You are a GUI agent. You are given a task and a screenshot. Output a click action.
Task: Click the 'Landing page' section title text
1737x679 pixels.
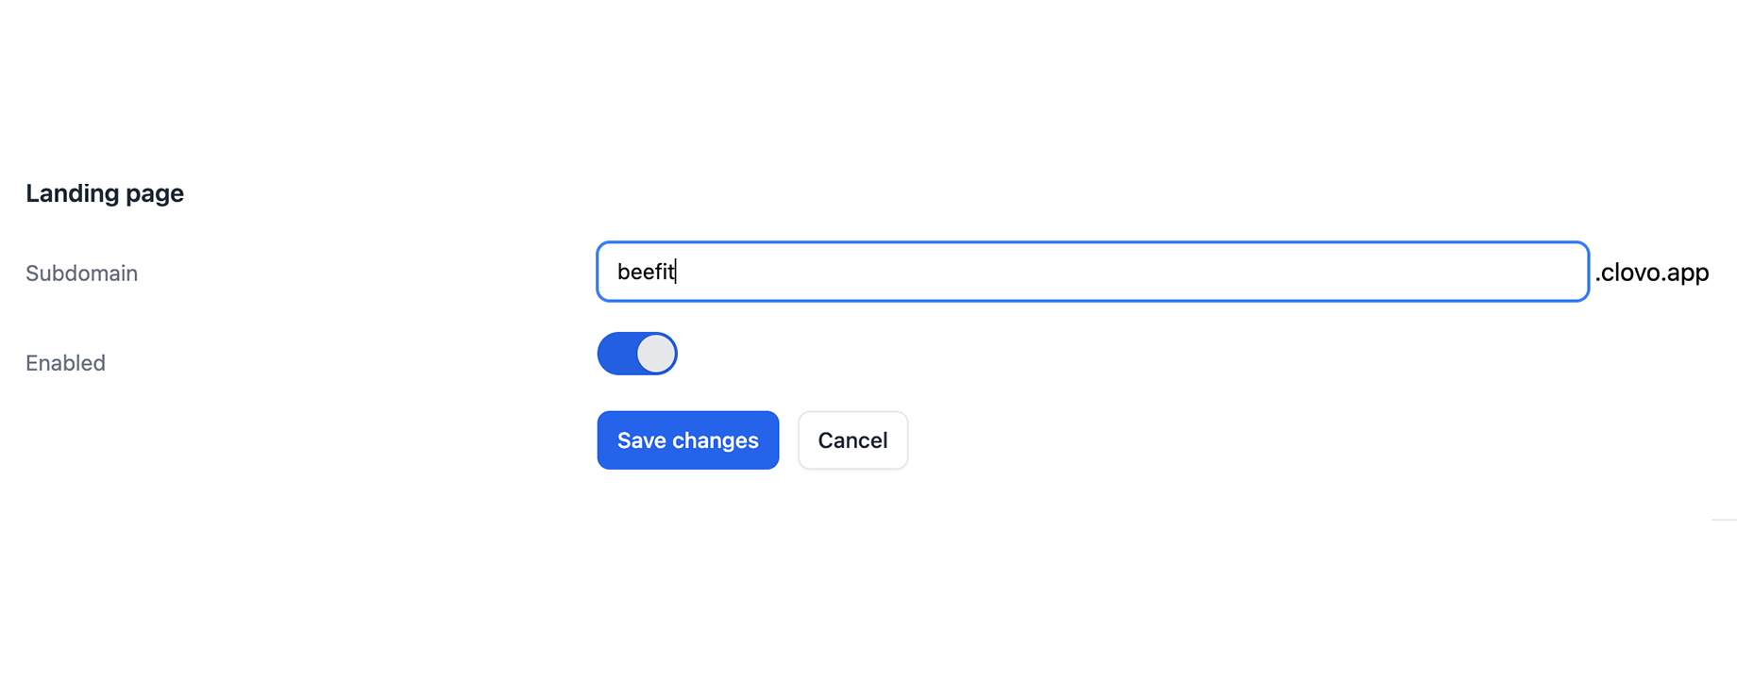[105, 193]
